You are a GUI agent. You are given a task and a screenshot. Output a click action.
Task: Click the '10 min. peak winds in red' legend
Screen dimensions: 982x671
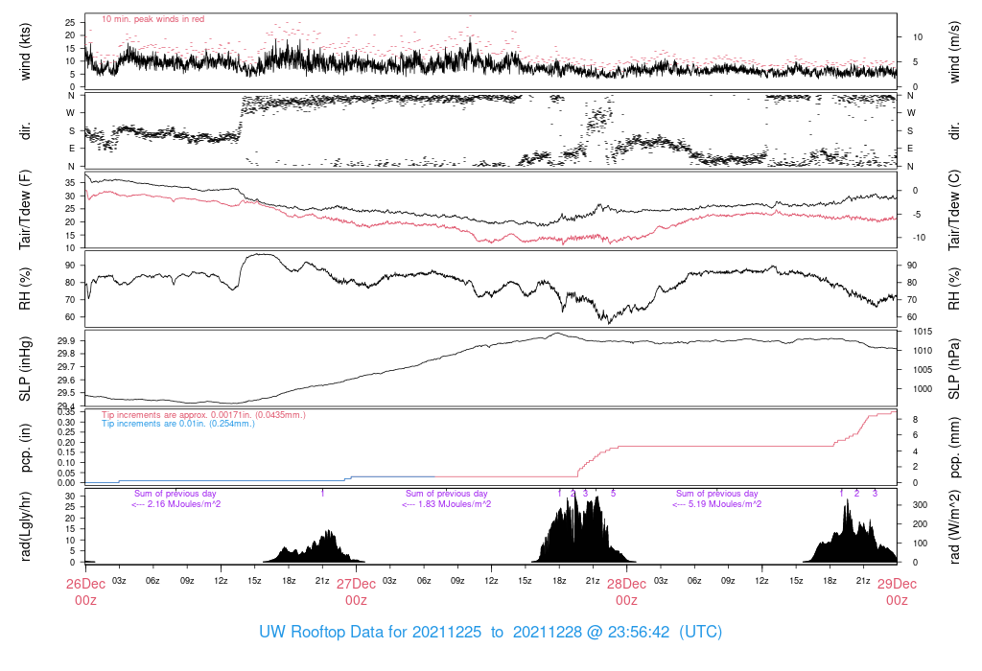[152, 19]
